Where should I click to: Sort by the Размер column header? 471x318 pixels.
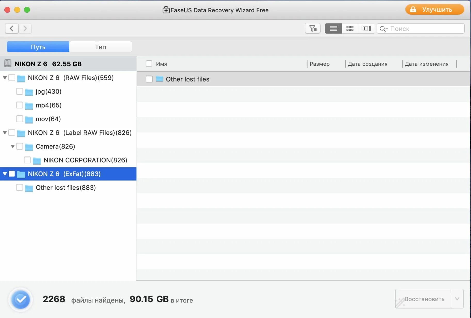(x=320, y=64)
